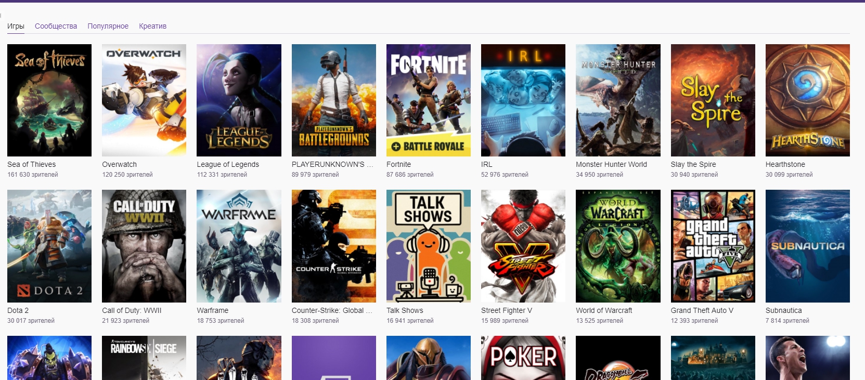
Task: Click the 89 979 зрителей viewer count
Action: 315,175
